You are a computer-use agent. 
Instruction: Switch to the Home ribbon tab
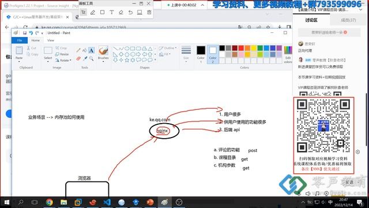36,40
